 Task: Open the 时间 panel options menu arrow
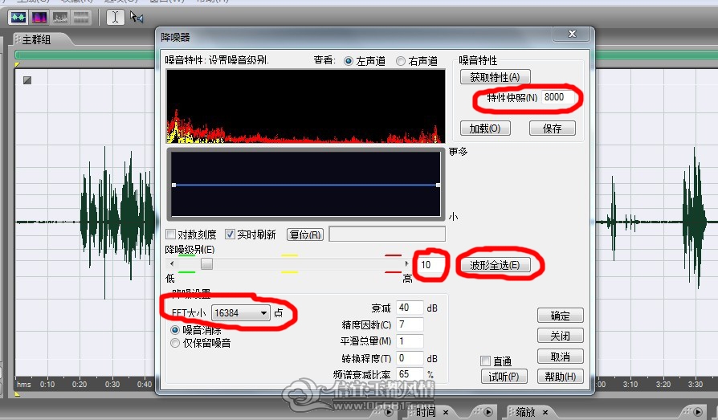(x=488, y=412)
